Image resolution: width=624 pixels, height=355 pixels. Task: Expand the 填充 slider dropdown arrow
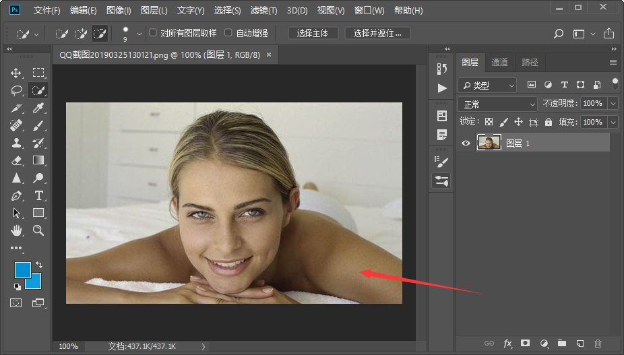pyautogui.click(x=613, y=122)
